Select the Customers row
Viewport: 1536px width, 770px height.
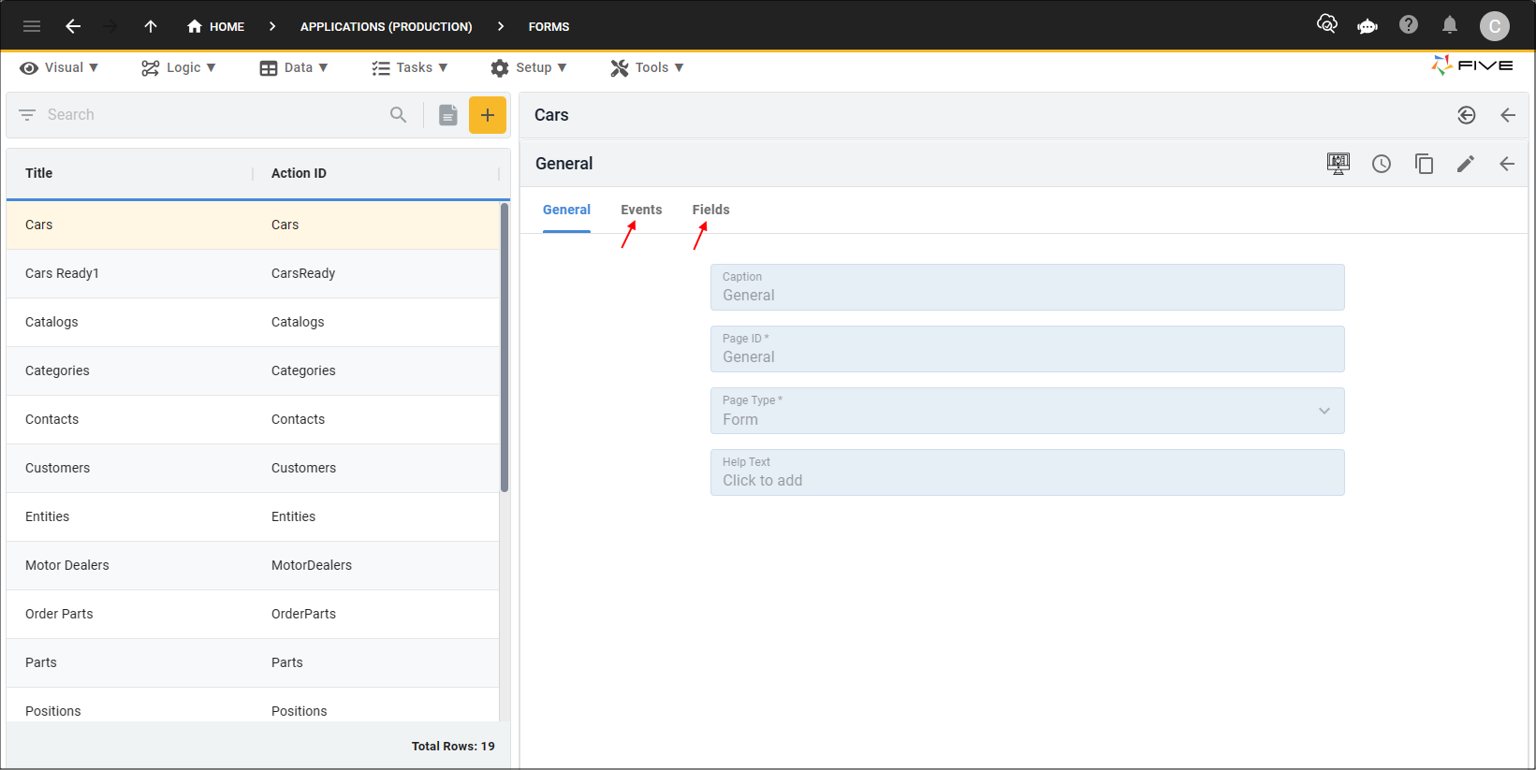pos(253,468)
